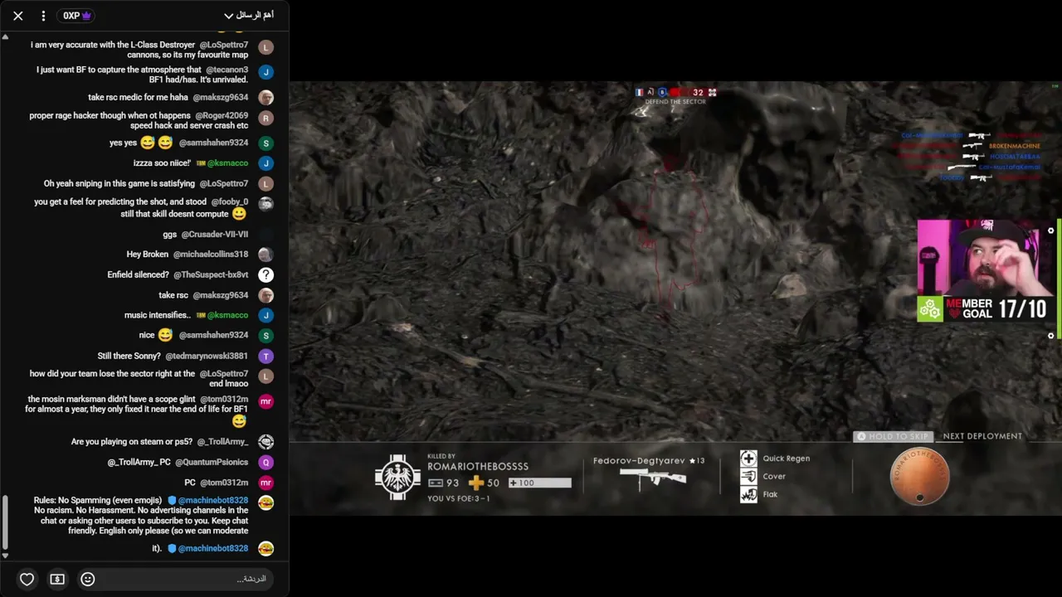
Task: Open the @Roger42069 username link
Action: (x=222, y=115)
